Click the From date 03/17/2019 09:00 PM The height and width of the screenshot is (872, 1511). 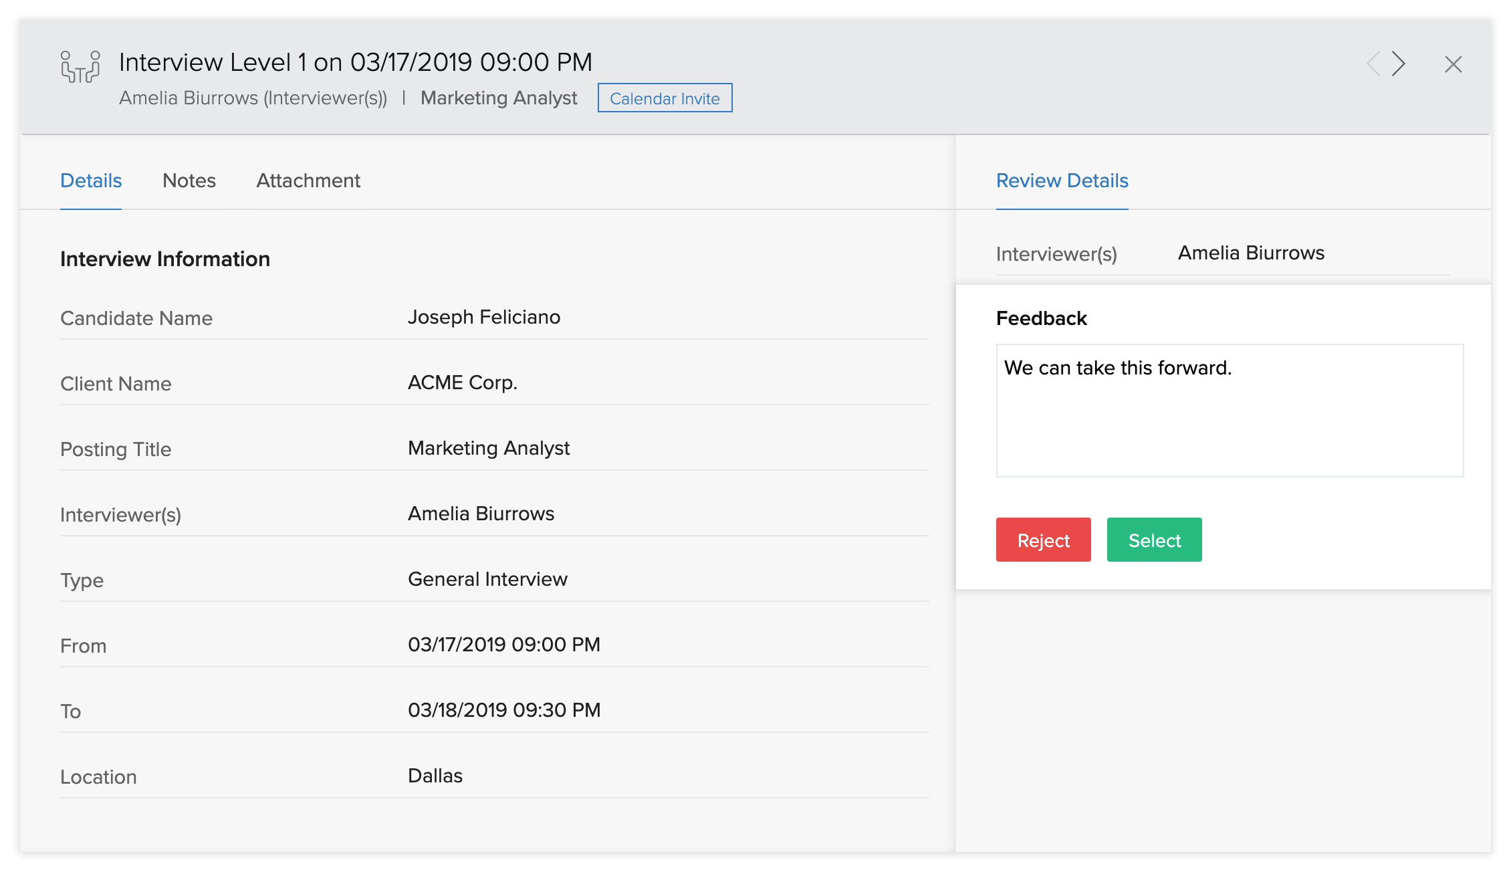coord(504,645)
